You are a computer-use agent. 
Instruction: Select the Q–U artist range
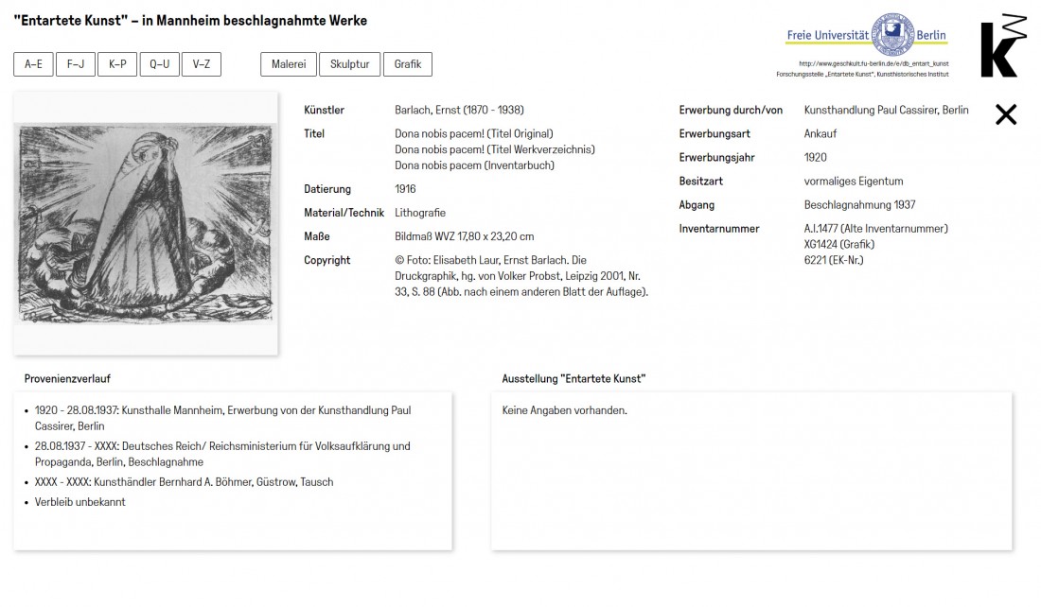[x=160, y=64]
